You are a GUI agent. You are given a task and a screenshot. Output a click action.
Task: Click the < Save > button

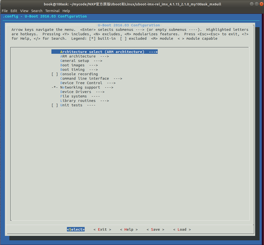[156, 229]
